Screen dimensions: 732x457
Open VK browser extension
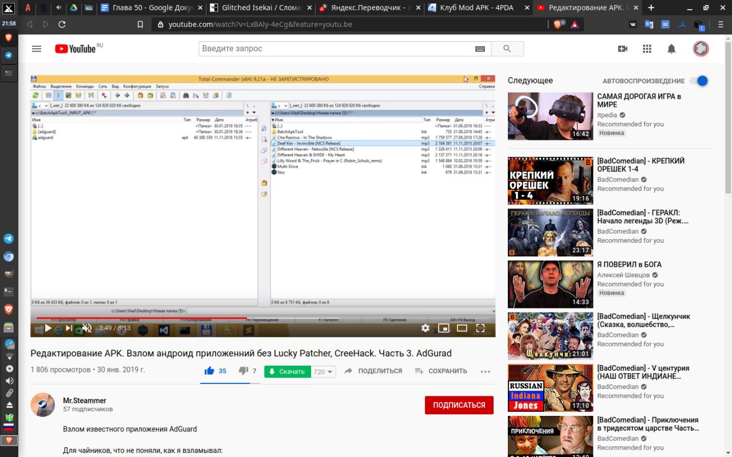633,25
